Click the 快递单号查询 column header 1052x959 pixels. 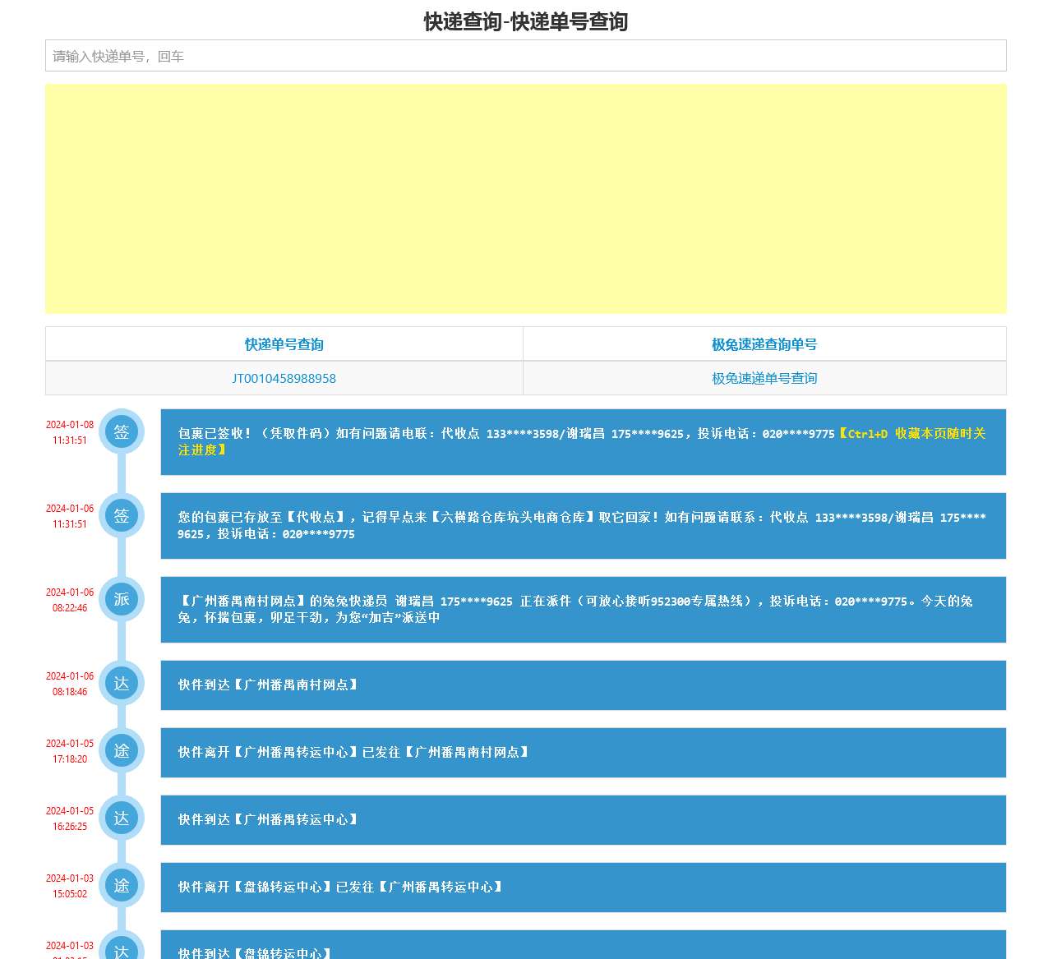point(284,344)
